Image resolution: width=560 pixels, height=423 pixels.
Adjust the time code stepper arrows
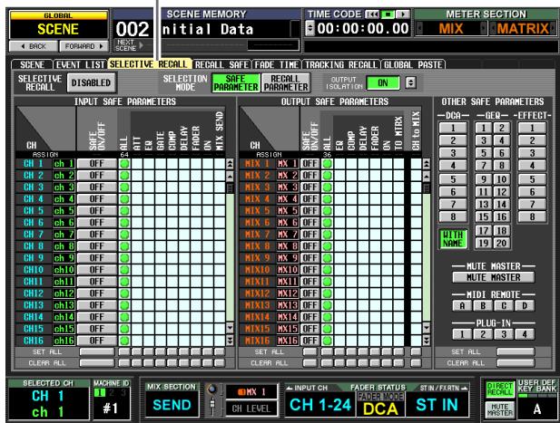(x=310, y=28)
